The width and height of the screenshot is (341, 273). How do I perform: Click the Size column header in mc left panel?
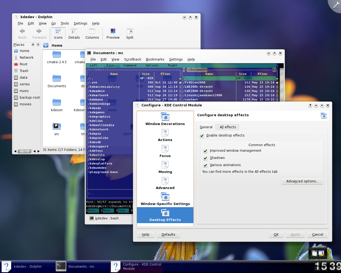[146, 74]
